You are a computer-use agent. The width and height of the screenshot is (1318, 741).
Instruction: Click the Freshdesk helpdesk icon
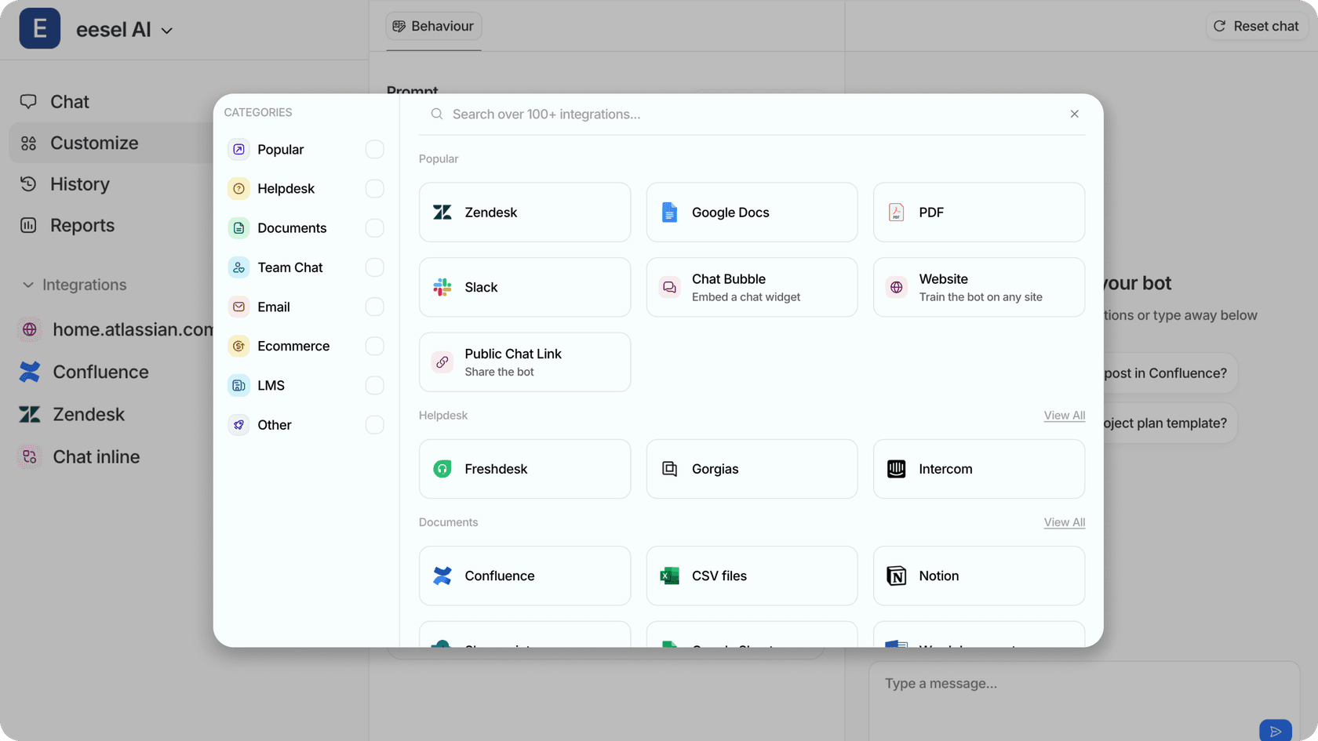tap(442, 469)
